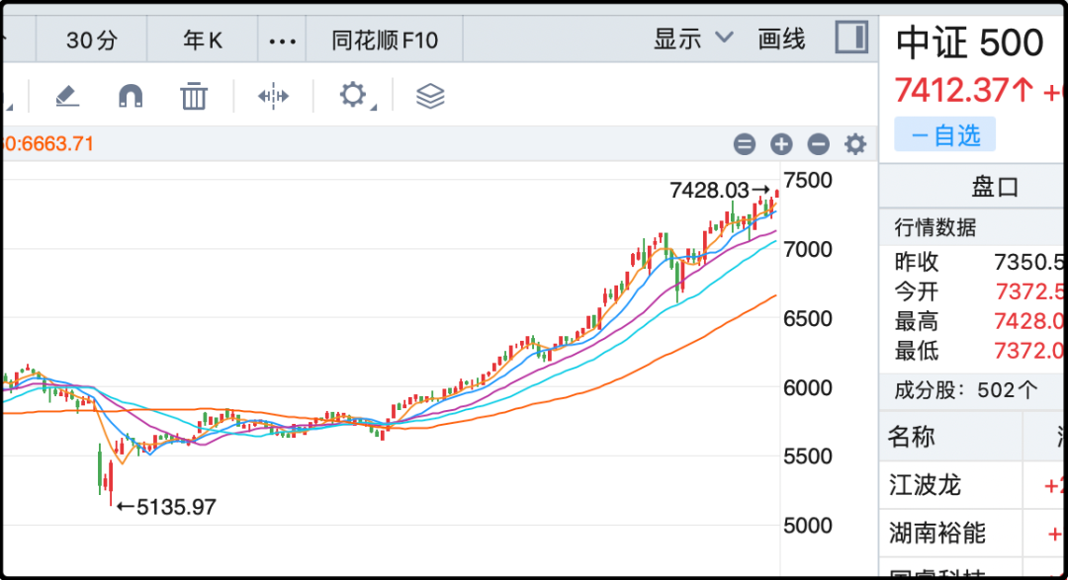Click the 中证 500 index title
The image size is (1068, 580).
point(969,42)
